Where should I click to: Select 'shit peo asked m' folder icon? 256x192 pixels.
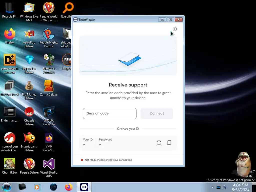(x=66, y=38)
